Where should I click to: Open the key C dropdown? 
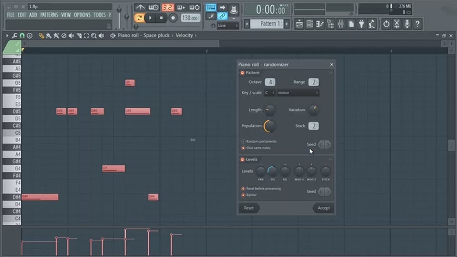tap(270, 93)
